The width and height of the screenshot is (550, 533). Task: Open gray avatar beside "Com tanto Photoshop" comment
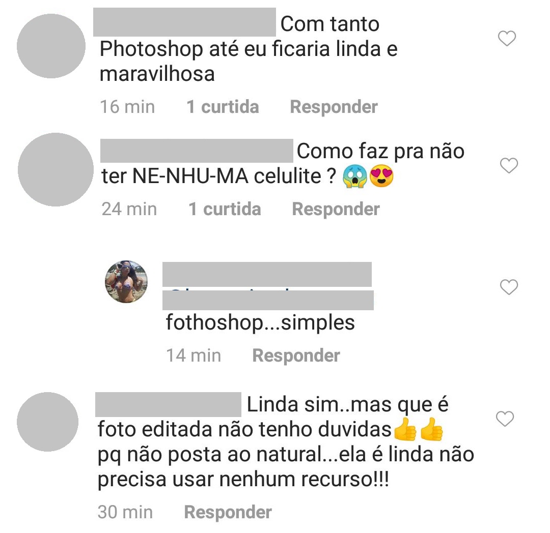tap(51, 46)
